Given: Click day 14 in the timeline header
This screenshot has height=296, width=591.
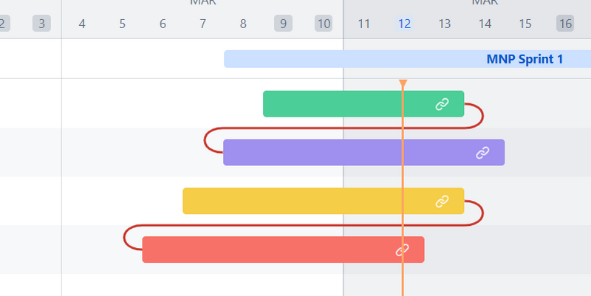Looking at the screenshot, I should (485, 24).
